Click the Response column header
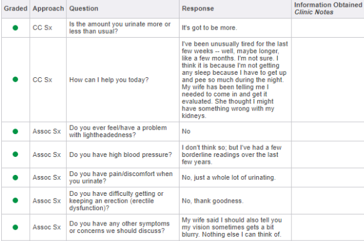 [x=198, y=9]
